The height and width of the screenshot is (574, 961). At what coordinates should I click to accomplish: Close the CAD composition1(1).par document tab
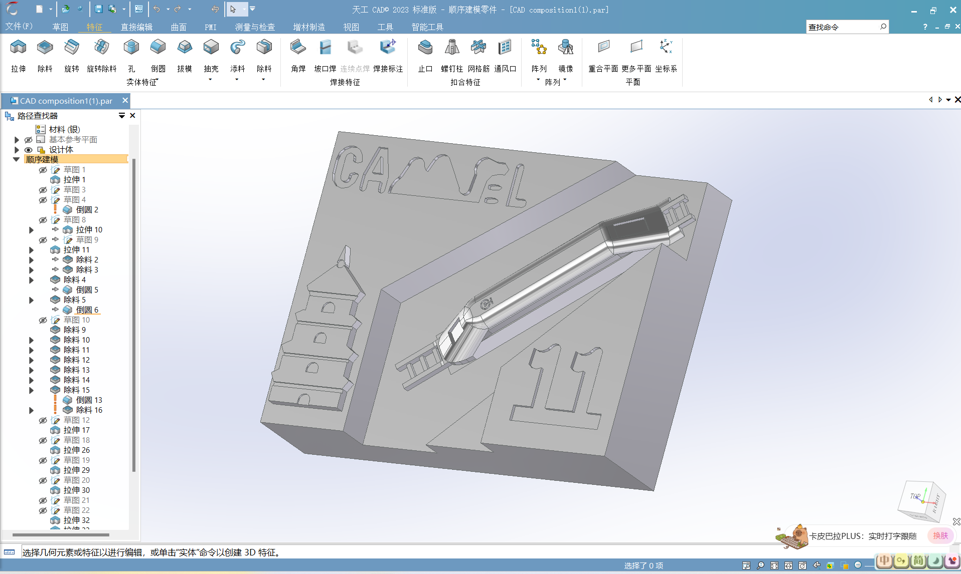coord(125,100)
